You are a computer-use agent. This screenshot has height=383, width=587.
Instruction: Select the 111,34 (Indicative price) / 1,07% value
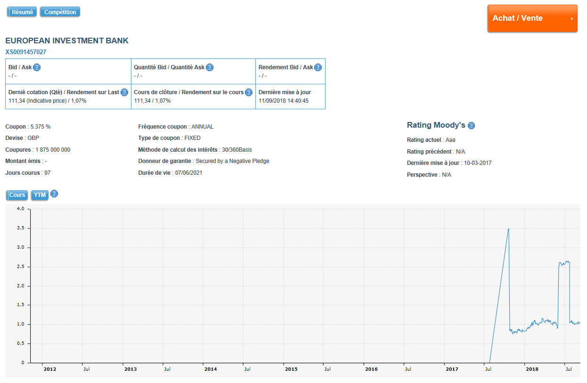48,101
